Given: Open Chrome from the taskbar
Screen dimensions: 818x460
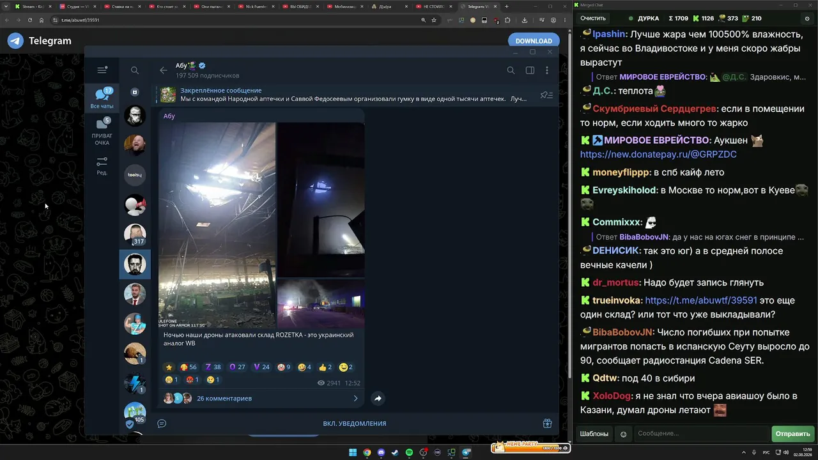Looking at the screenshot, I should coord(367,452).
